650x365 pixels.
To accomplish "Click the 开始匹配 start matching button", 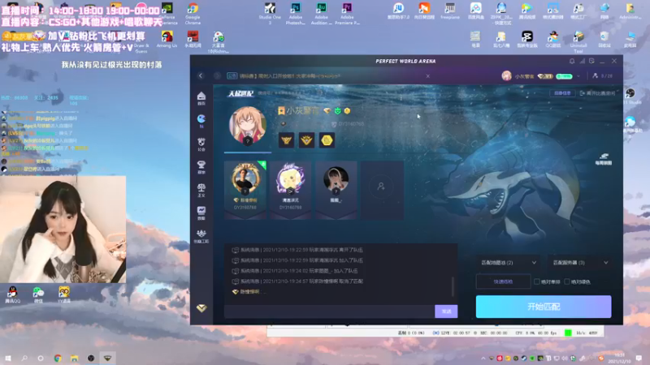I will click(544, 307).
